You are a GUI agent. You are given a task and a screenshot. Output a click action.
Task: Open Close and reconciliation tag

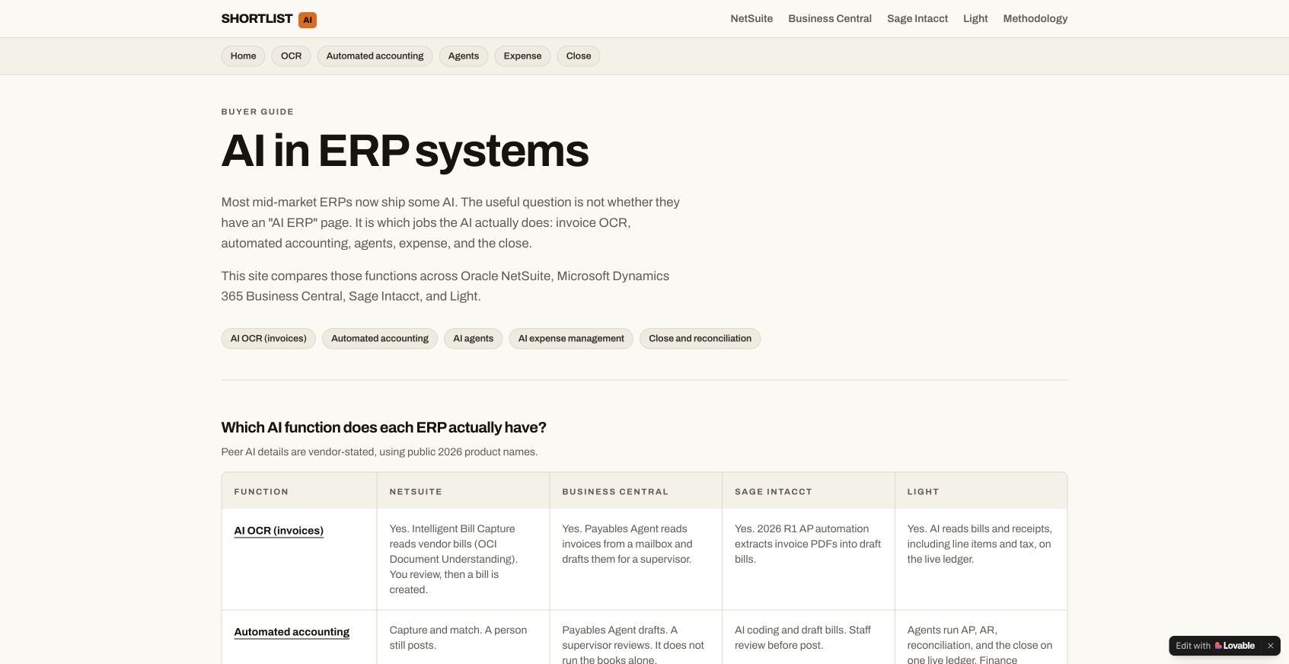tap(700, 338)
